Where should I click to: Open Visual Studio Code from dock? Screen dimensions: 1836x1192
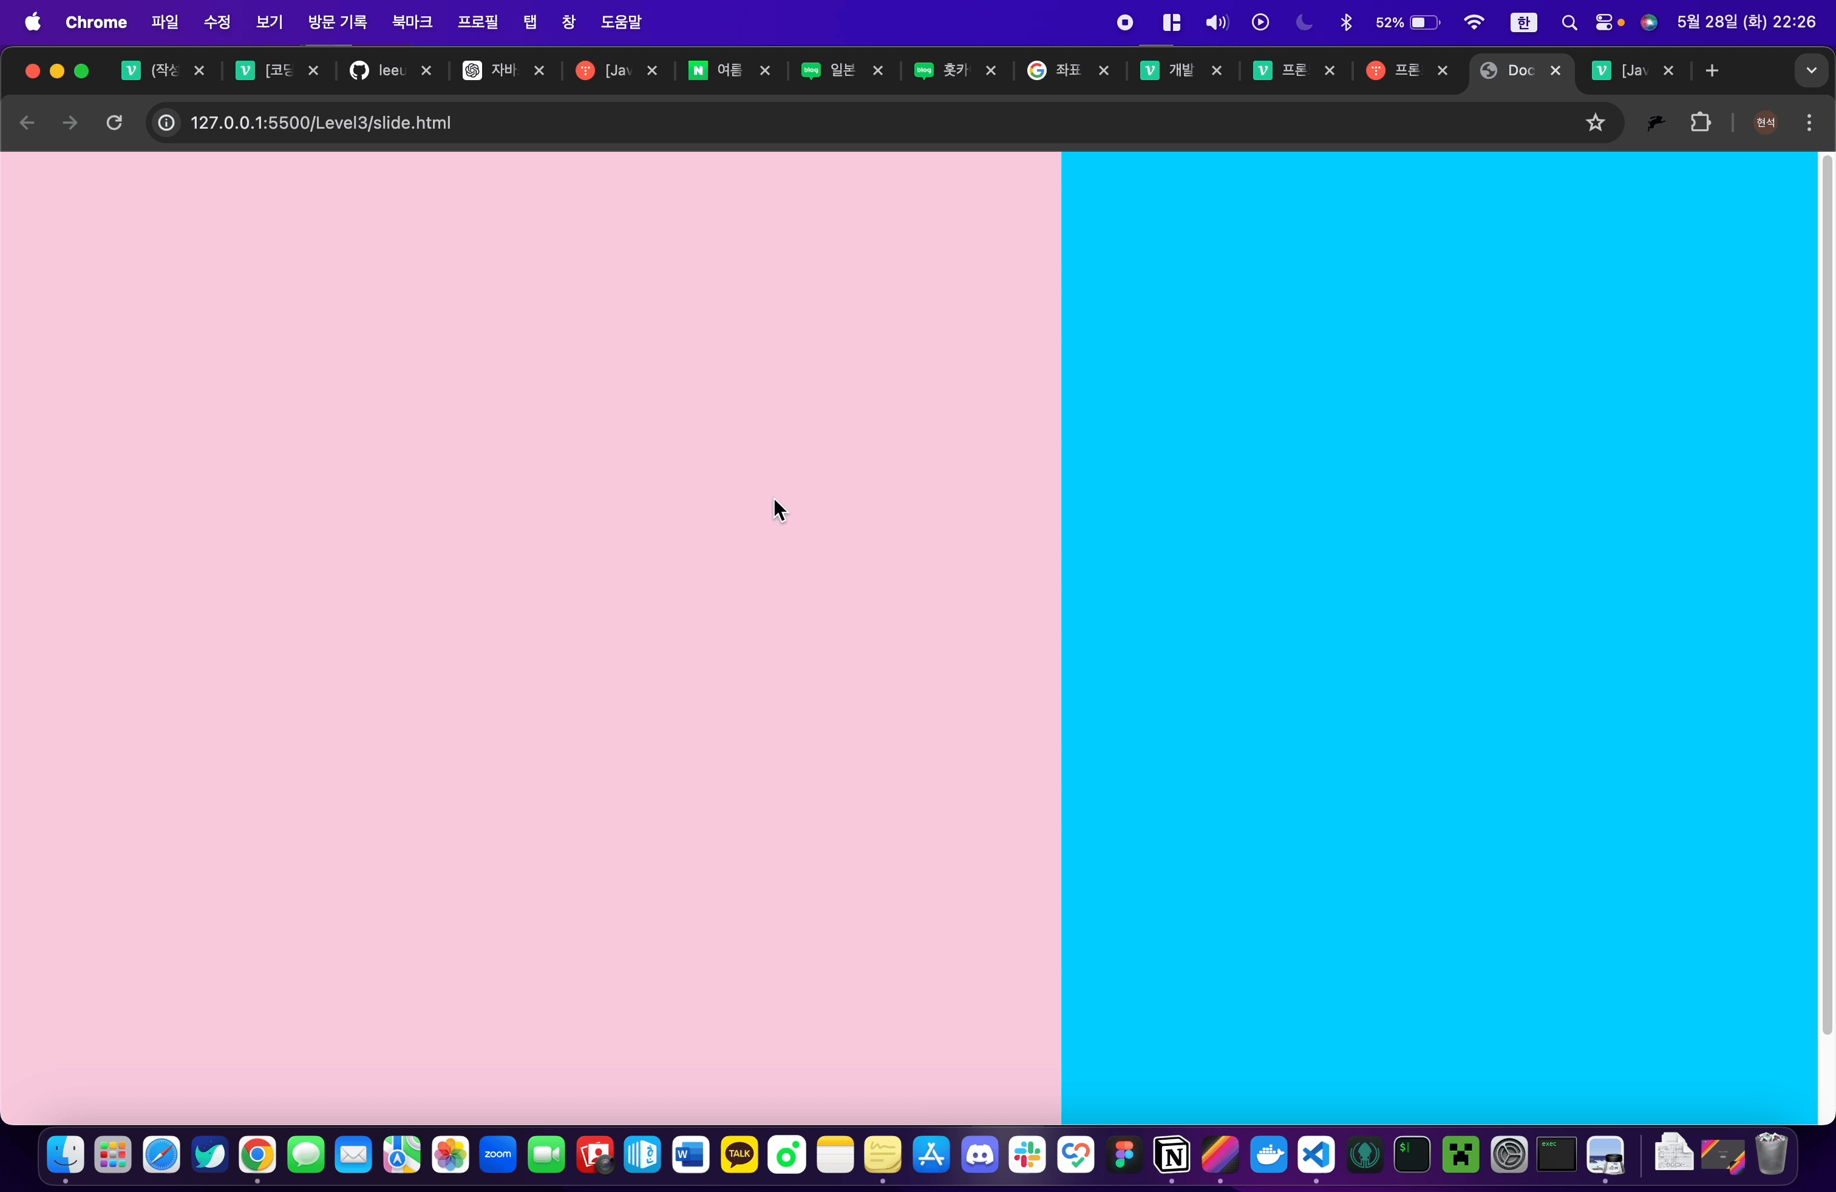coord(1316,1154)
